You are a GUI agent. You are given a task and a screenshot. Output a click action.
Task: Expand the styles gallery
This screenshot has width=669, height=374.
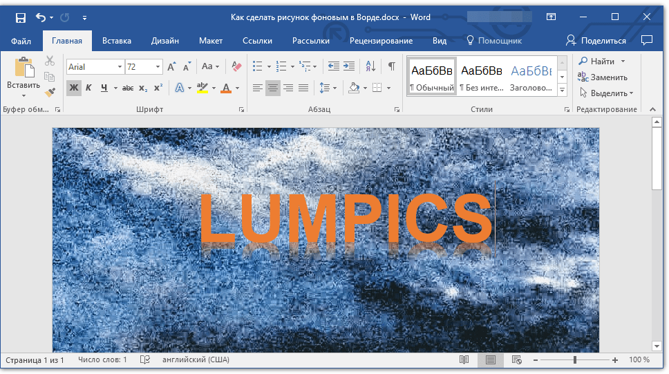[563, 90]
